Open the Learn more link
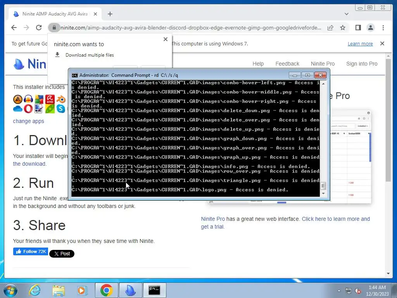The height and width of the screenshot is (298, 397). 360,43
